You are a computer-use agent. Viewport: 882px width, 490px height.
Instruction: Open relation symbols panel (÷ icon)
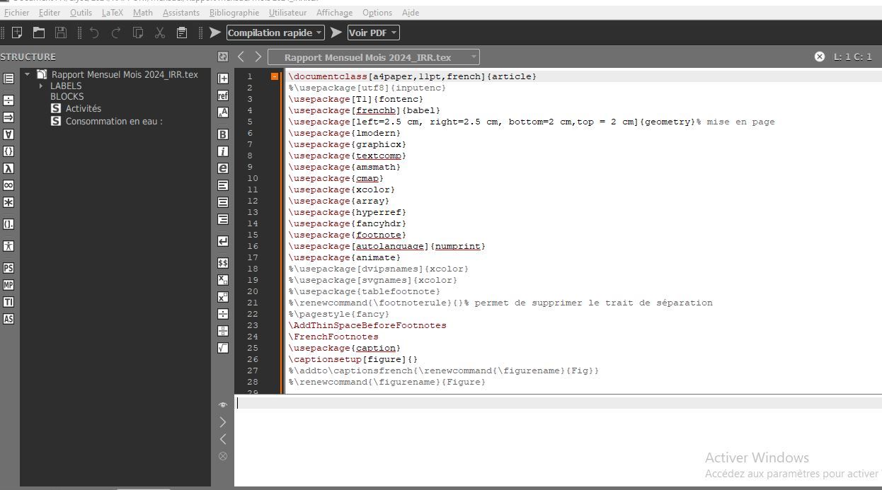pos(8,100)
